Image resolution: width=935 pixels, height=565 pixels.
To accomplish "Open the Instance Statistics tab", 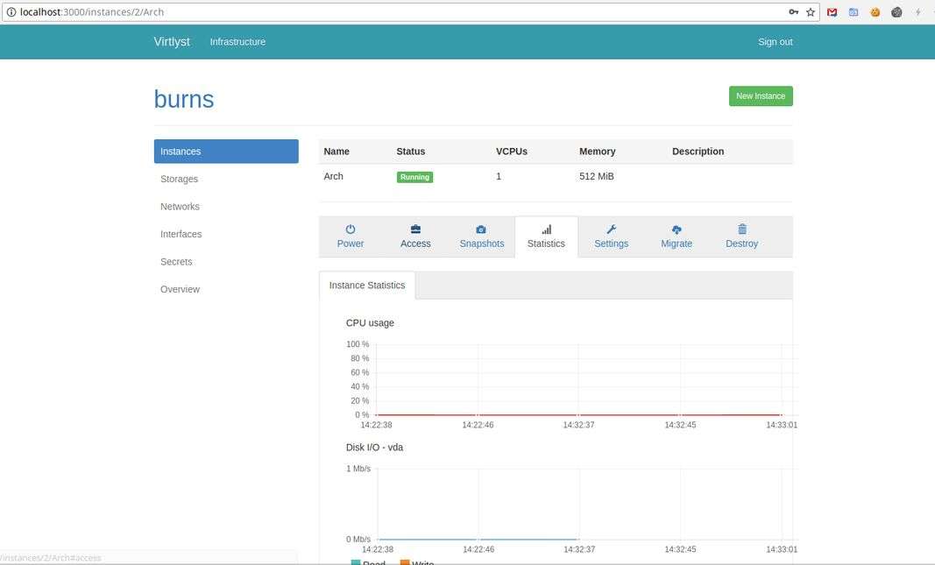I will point(367,286).
